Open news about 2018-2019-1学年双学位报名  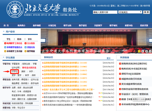[x=68, y=93]
